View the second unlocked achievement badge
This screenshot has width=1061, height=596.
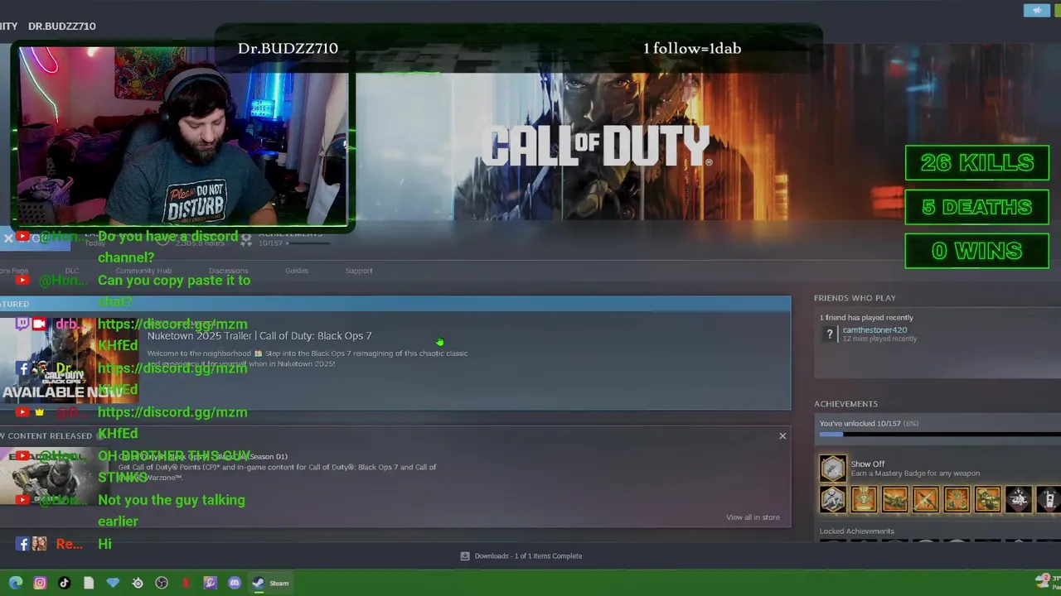tap(864, 499)
